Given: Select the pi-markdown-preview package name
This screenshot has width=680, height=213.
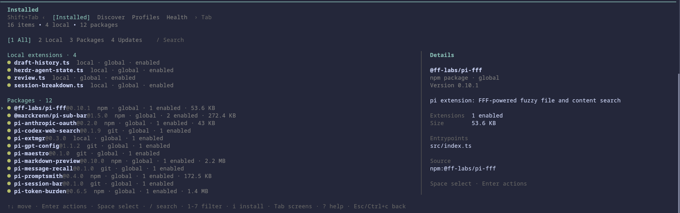Looking at the screenshot, I should pyautogui.click(x=47, y=161).
